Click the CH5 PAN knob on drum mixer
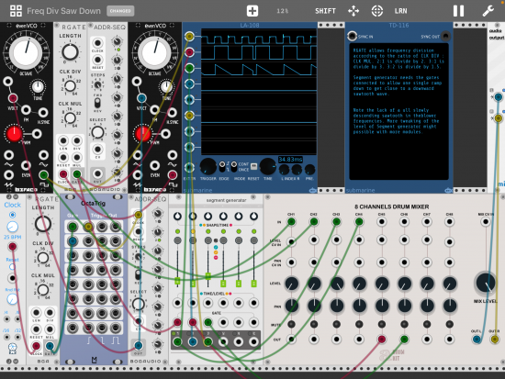This screenshot has width=505, height=379. tap(382, 306)
